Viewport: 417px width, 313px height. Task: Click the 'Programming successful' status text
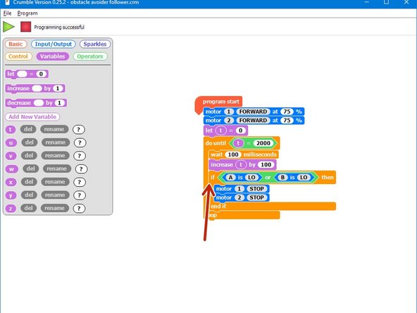point(59,27)
